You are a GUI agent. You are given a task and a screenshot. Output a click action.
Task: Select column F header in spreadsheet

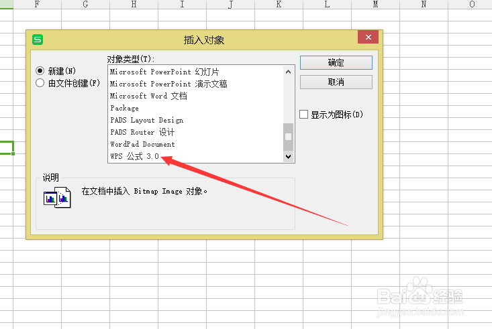pyautogui.click(x=38, y=5)
